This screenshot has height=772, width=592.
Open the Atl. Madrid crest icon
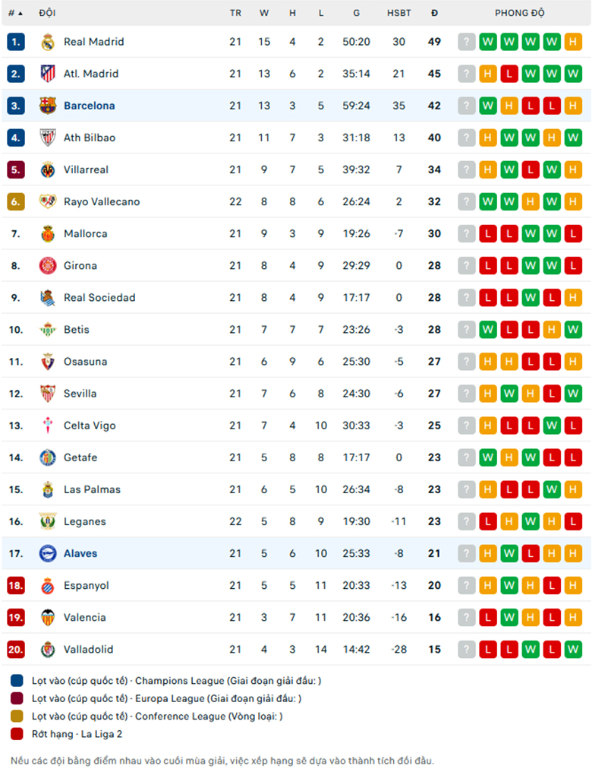[x=48, y=74]
